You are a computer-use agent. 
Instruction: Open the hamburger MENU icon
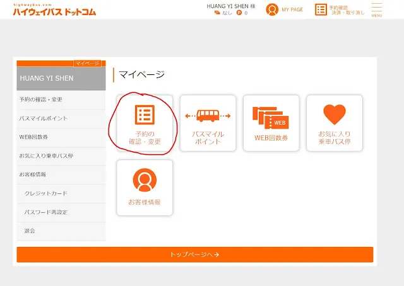(x=376, y=10)
